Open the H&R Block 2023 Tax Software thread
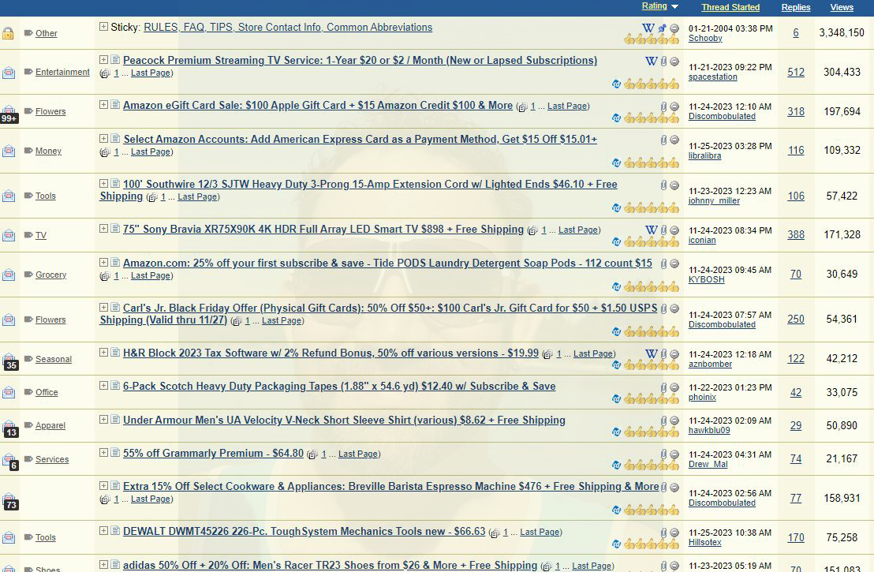The height and width of the screenshot is (572, 874). tap(331, 353)
